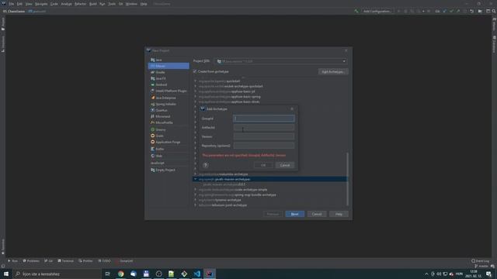Choose Application Forge project type
This screenshot has height=279, width=497.
[169, 142]
